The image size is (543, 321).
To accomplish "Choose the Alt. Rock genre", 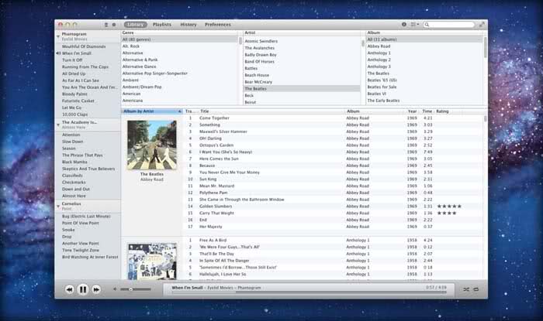I will (x=131, y=46).
